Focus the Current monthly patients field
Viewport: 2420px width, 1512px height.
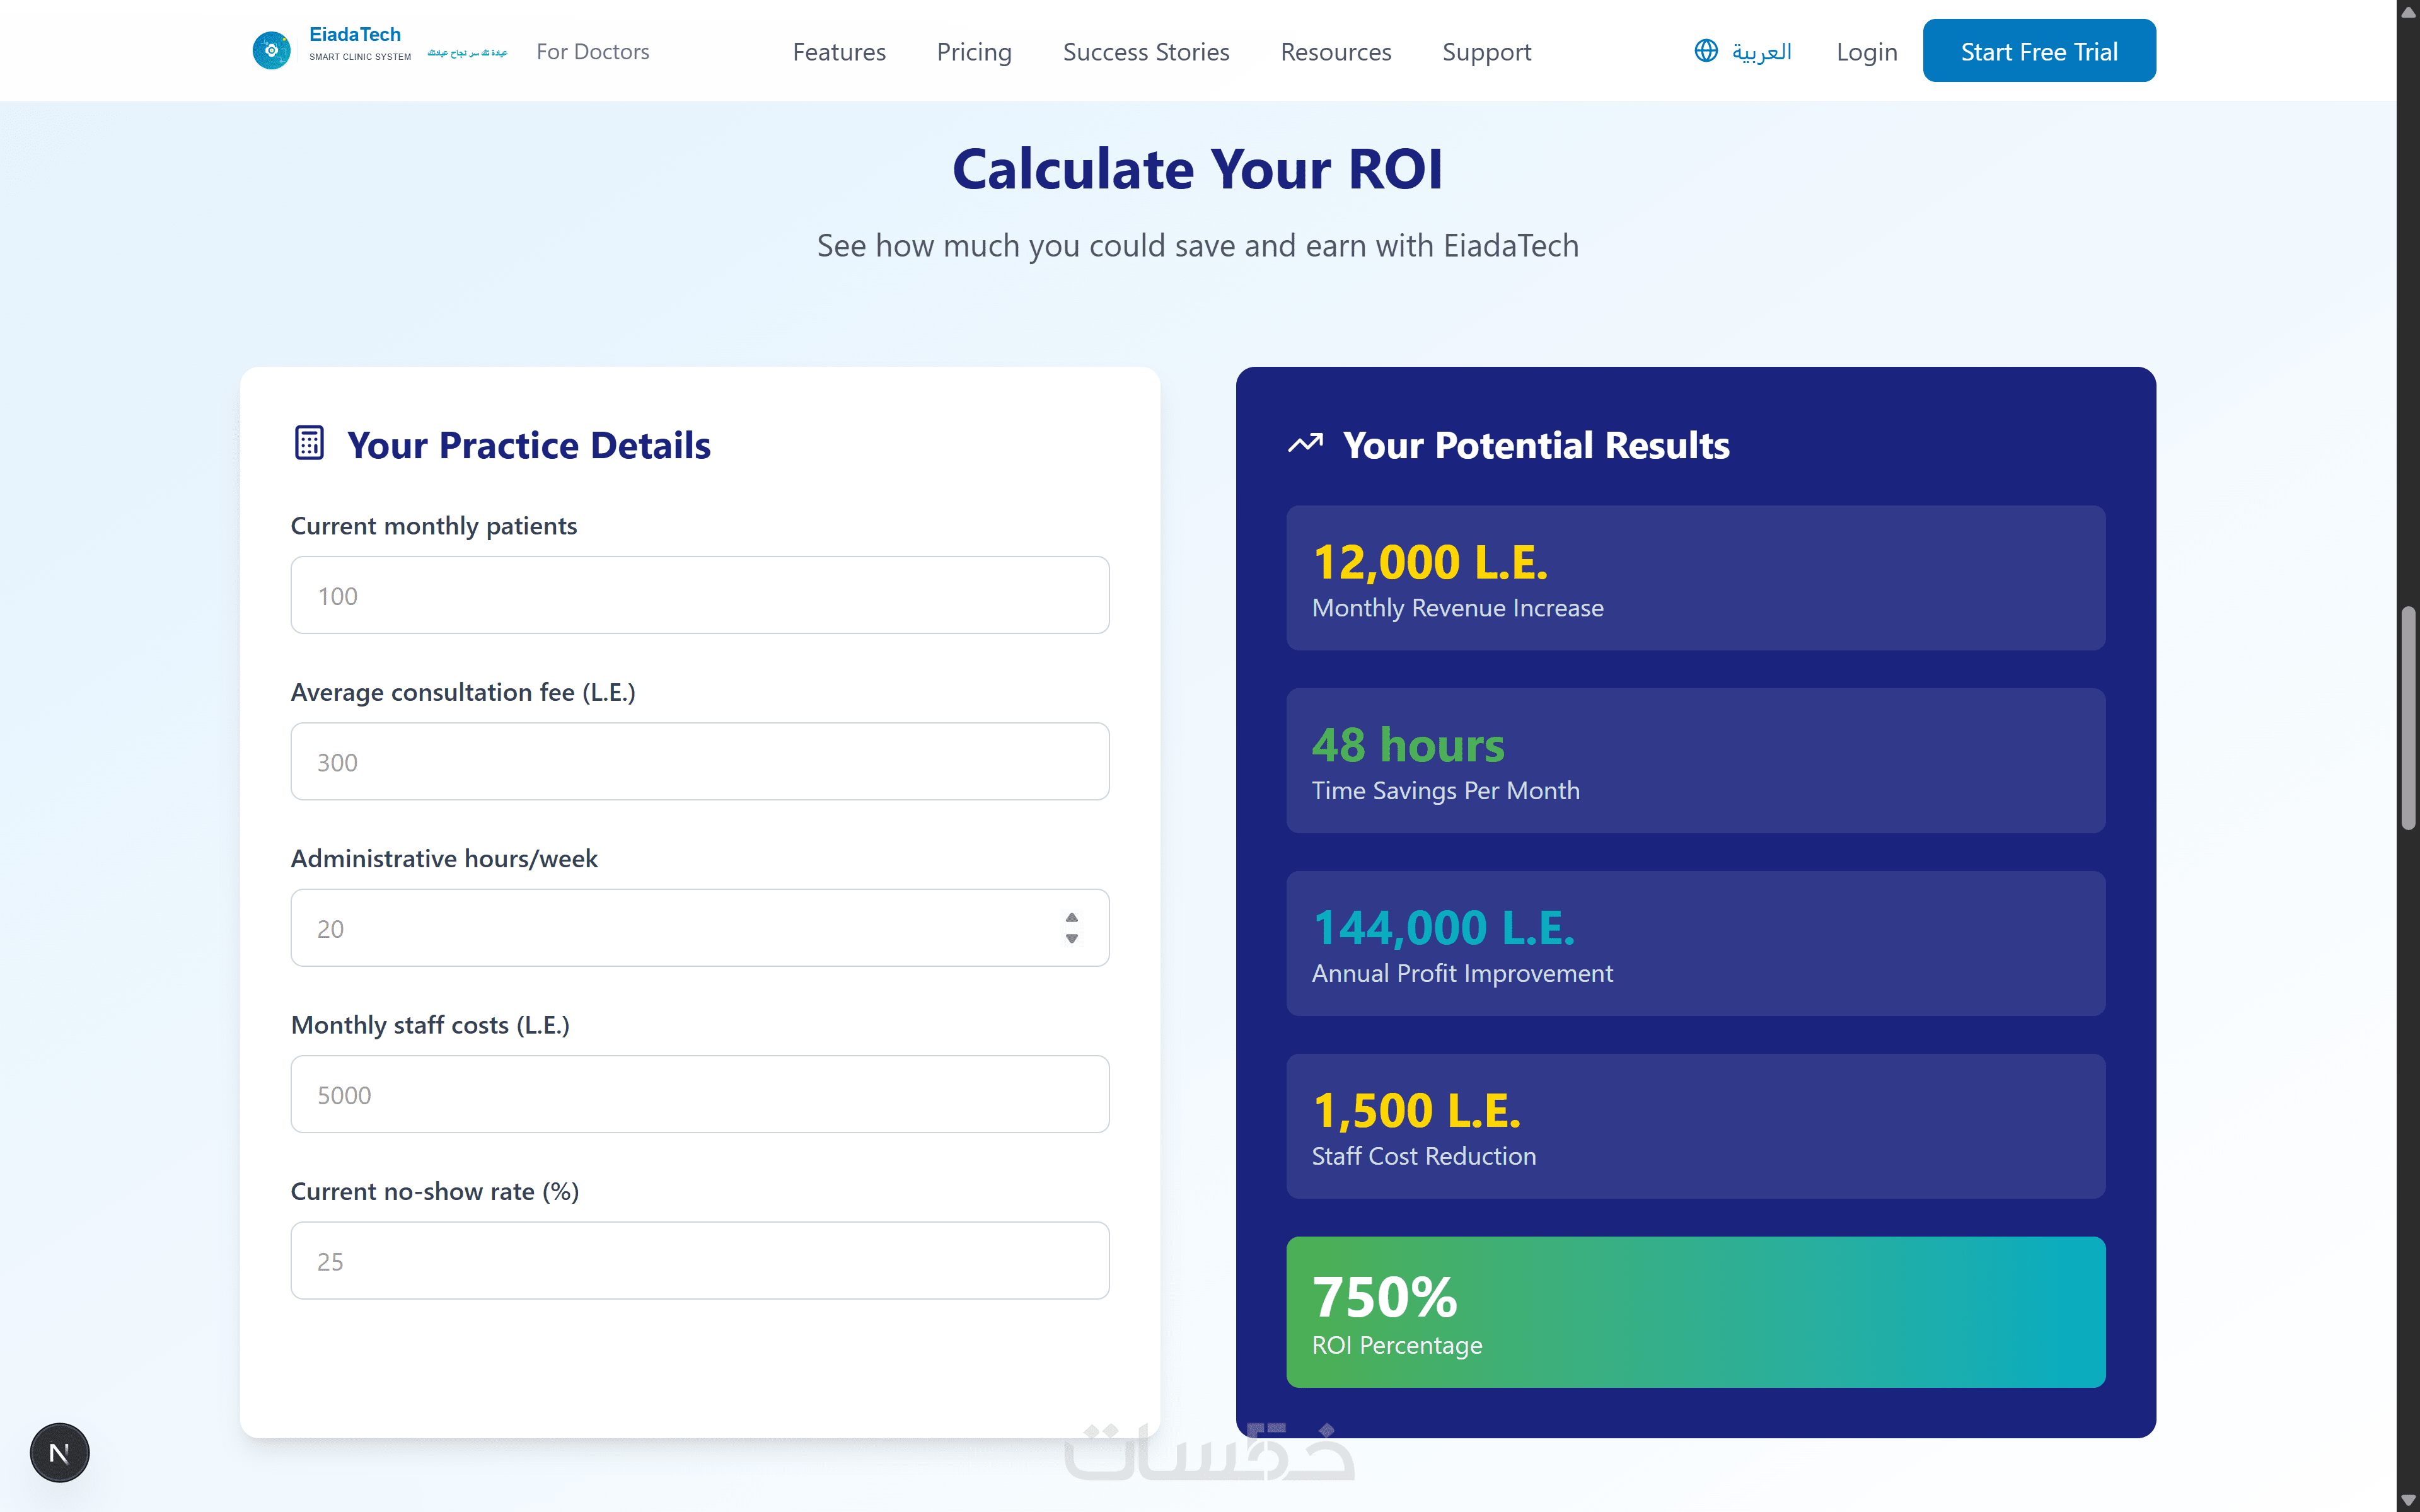699,595
